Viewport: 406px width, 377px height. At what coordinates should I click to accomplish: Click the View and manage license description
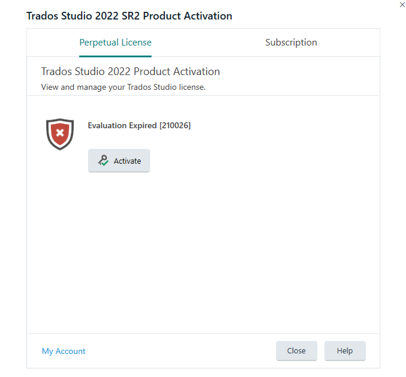pyautogui.click(x=124, y=87)
